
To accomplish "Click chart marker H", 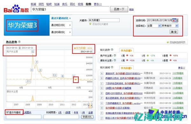I will (32, 70).
